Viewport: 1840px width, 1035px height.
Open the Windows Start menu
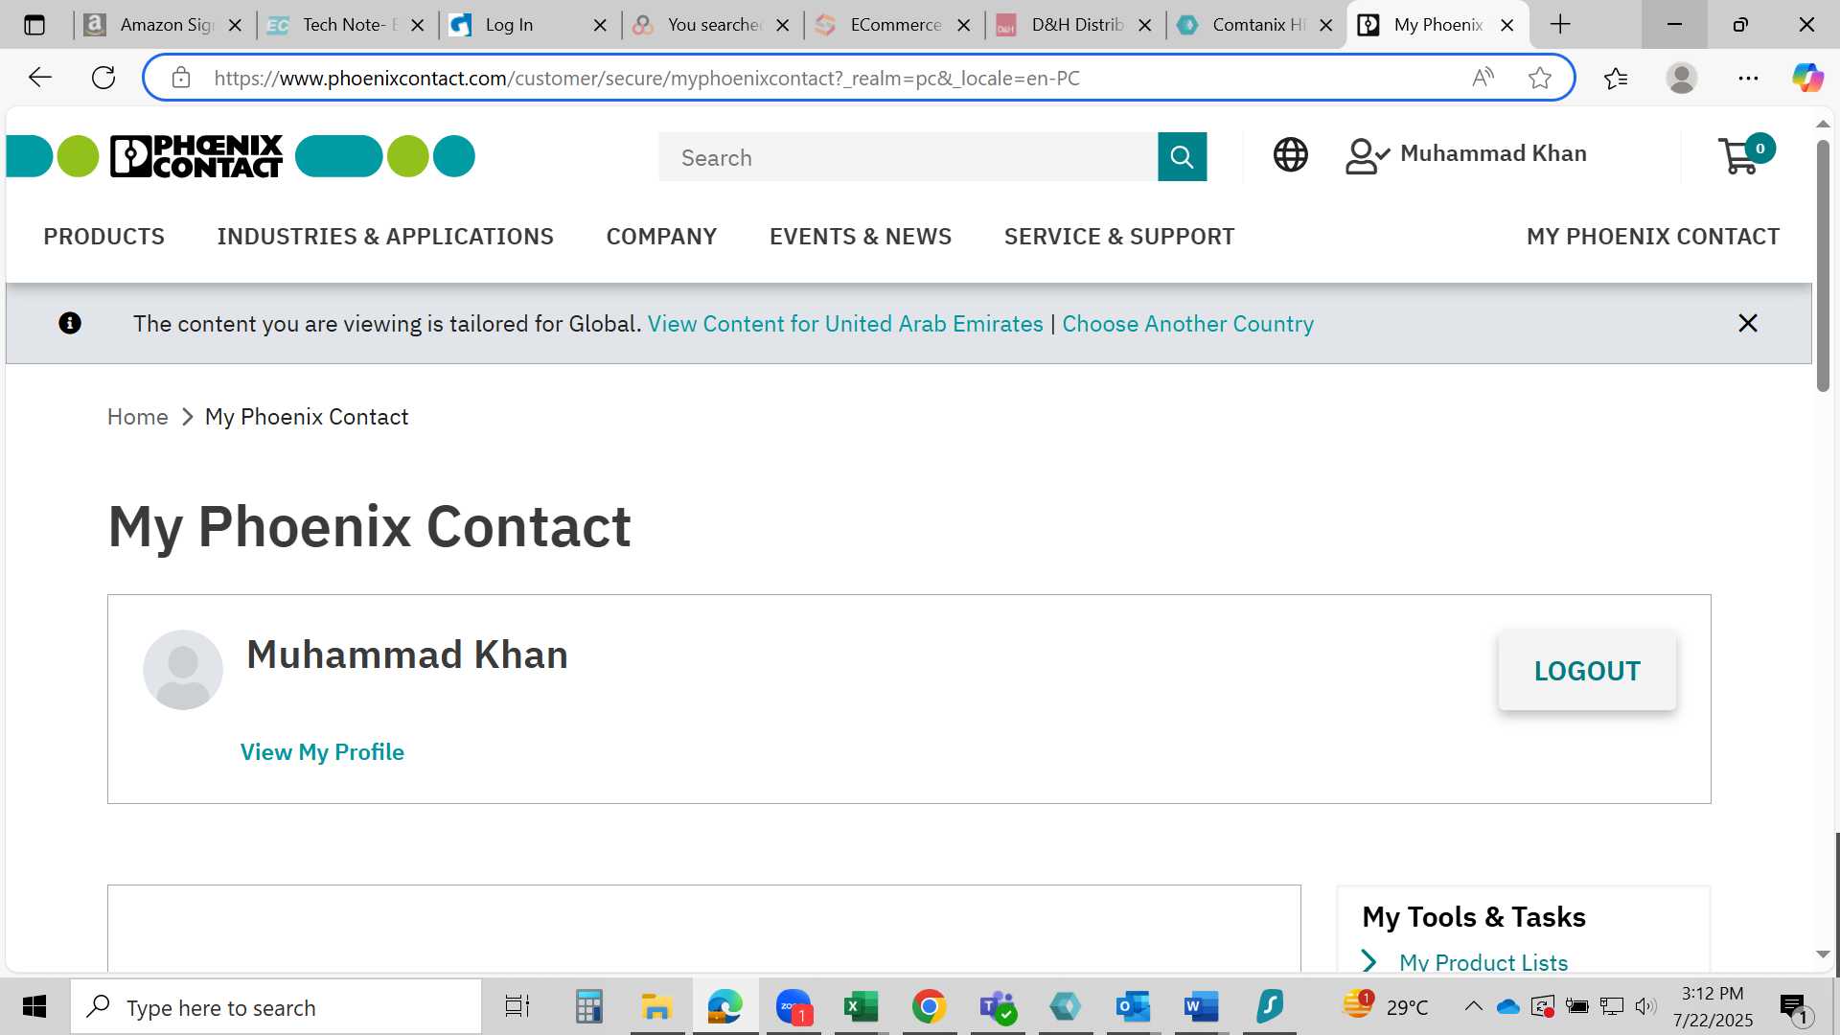click(34, 1006)
